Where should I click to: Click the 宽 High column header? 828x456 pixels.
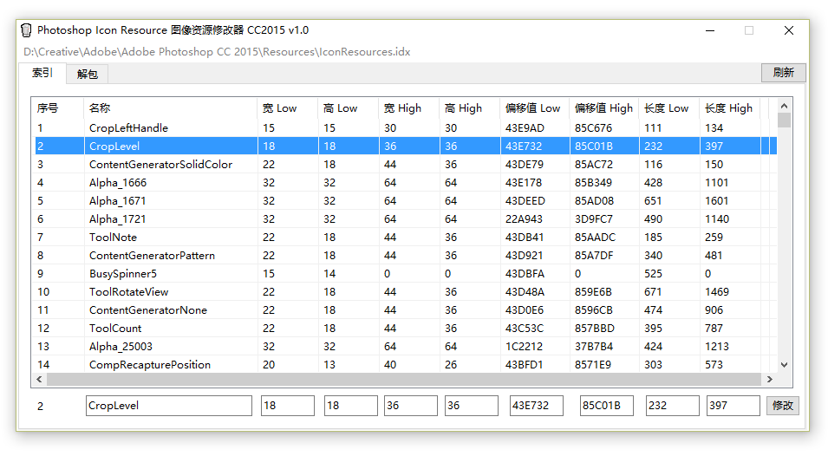tap(408, 108)
